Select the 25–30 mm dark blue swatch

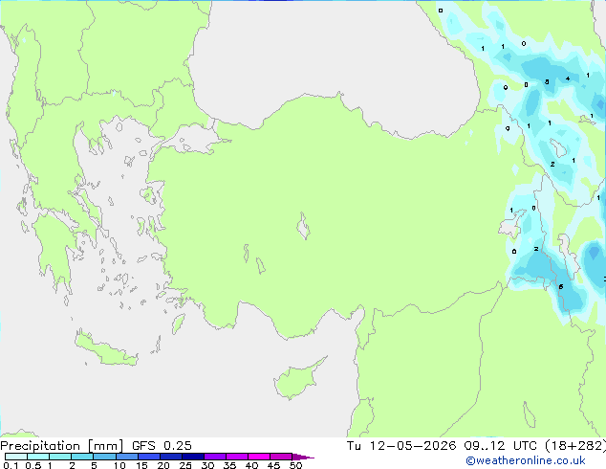(193, 457)
